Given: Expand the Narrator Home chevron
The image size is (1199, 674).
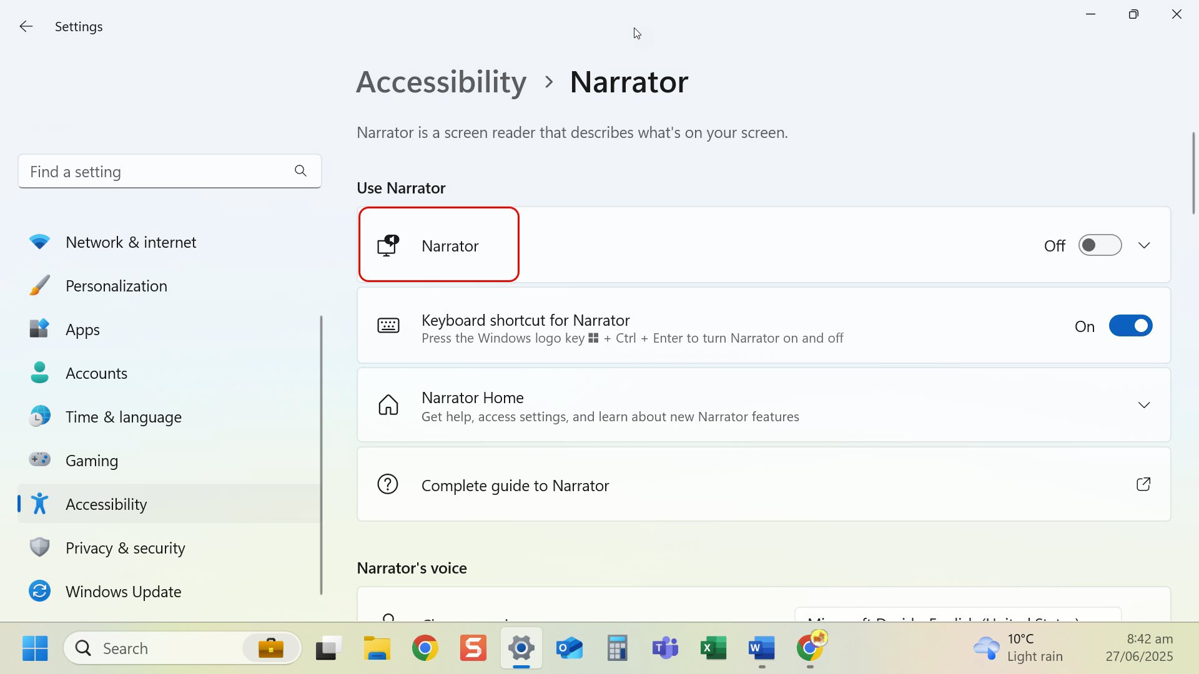Looking at the screenshot, I should [x=1144, y=406].
